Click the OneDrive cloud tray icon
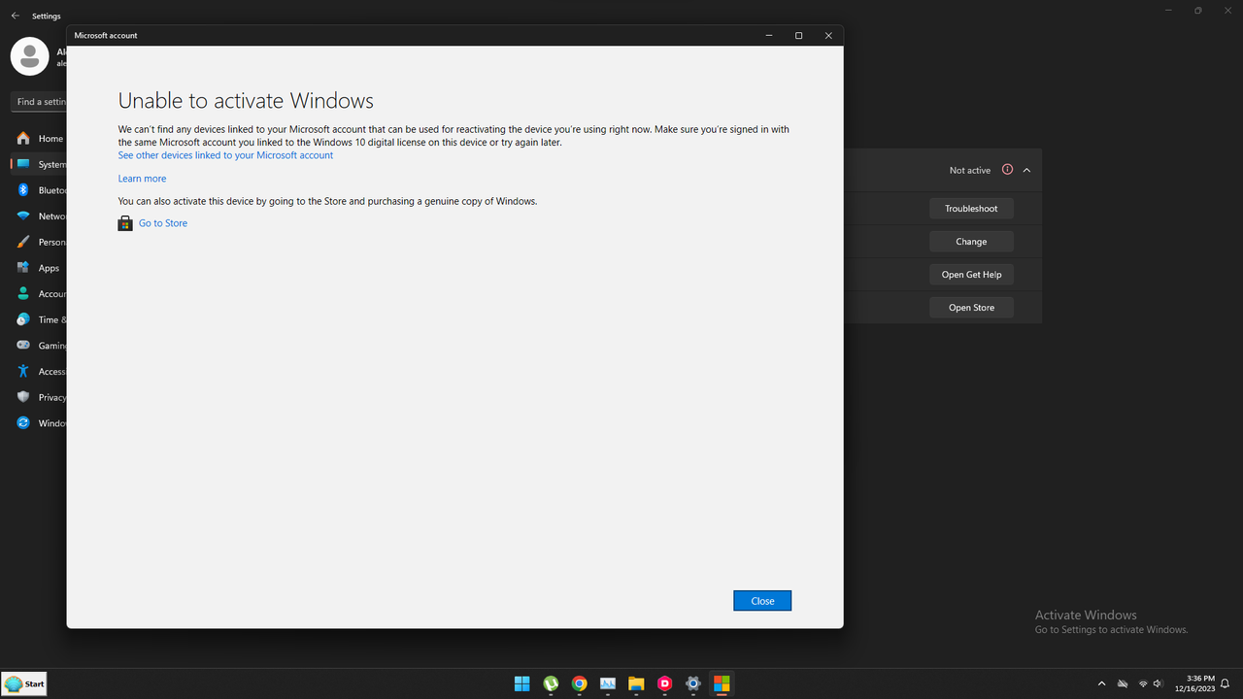The width and height of the screenshot is (1243, 699). (x=1123, y=683)
